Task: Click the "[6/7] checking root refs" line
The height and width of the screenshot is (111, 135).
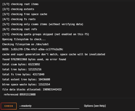Action: 20,29
